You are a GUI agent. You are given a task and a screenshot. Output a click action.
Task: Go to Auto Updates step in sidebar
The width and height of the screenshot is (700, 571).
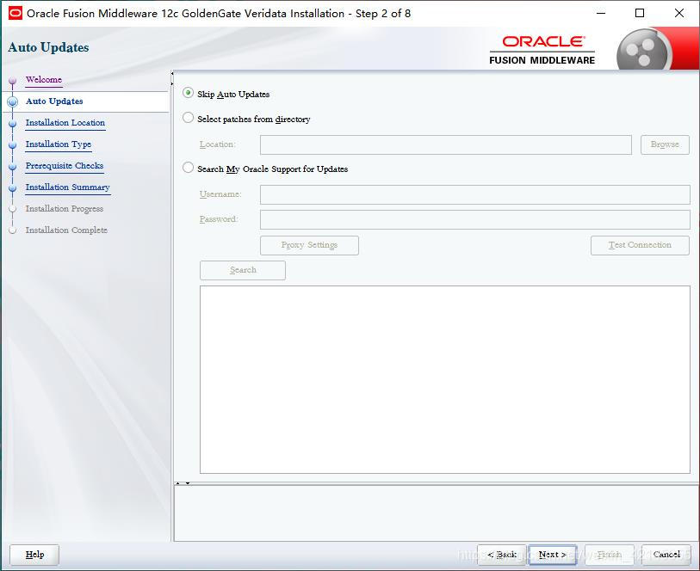pos(54,101)
